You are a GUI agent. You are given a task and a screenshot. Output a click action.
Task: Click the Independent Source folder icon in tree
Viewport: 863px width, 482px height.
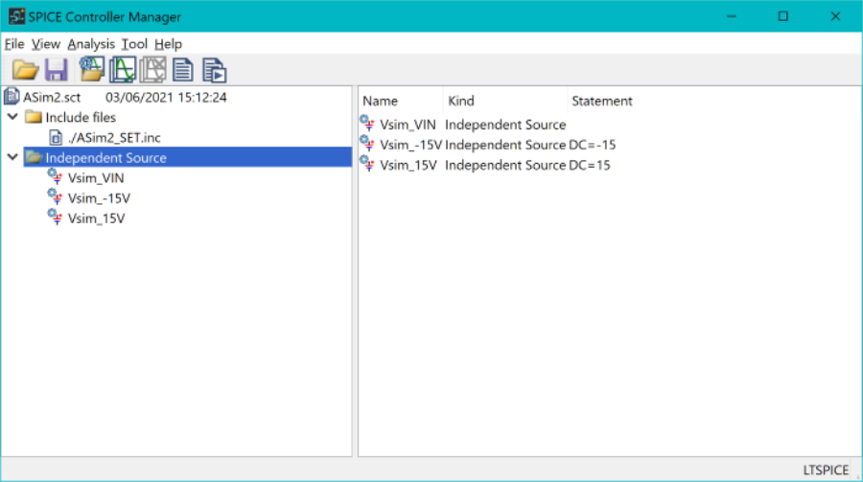pyautogui.click(x=34, y=157)
